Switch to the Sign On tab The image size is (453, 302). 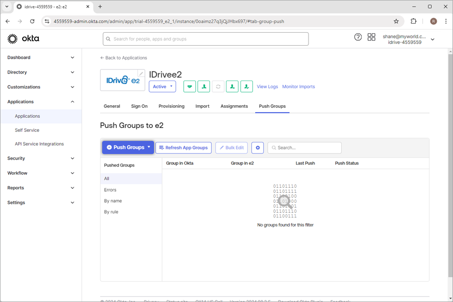coord(139,106)
